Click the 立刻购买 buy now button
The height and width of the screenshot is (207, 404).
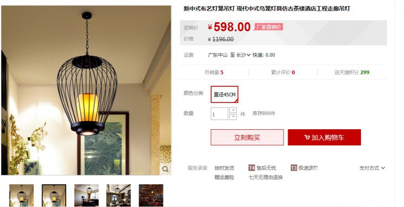(247, 137)
